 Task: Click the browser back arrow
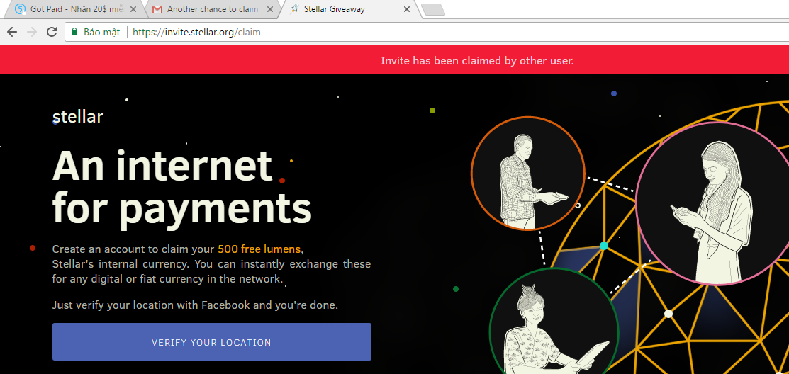[x=12, y=32]
